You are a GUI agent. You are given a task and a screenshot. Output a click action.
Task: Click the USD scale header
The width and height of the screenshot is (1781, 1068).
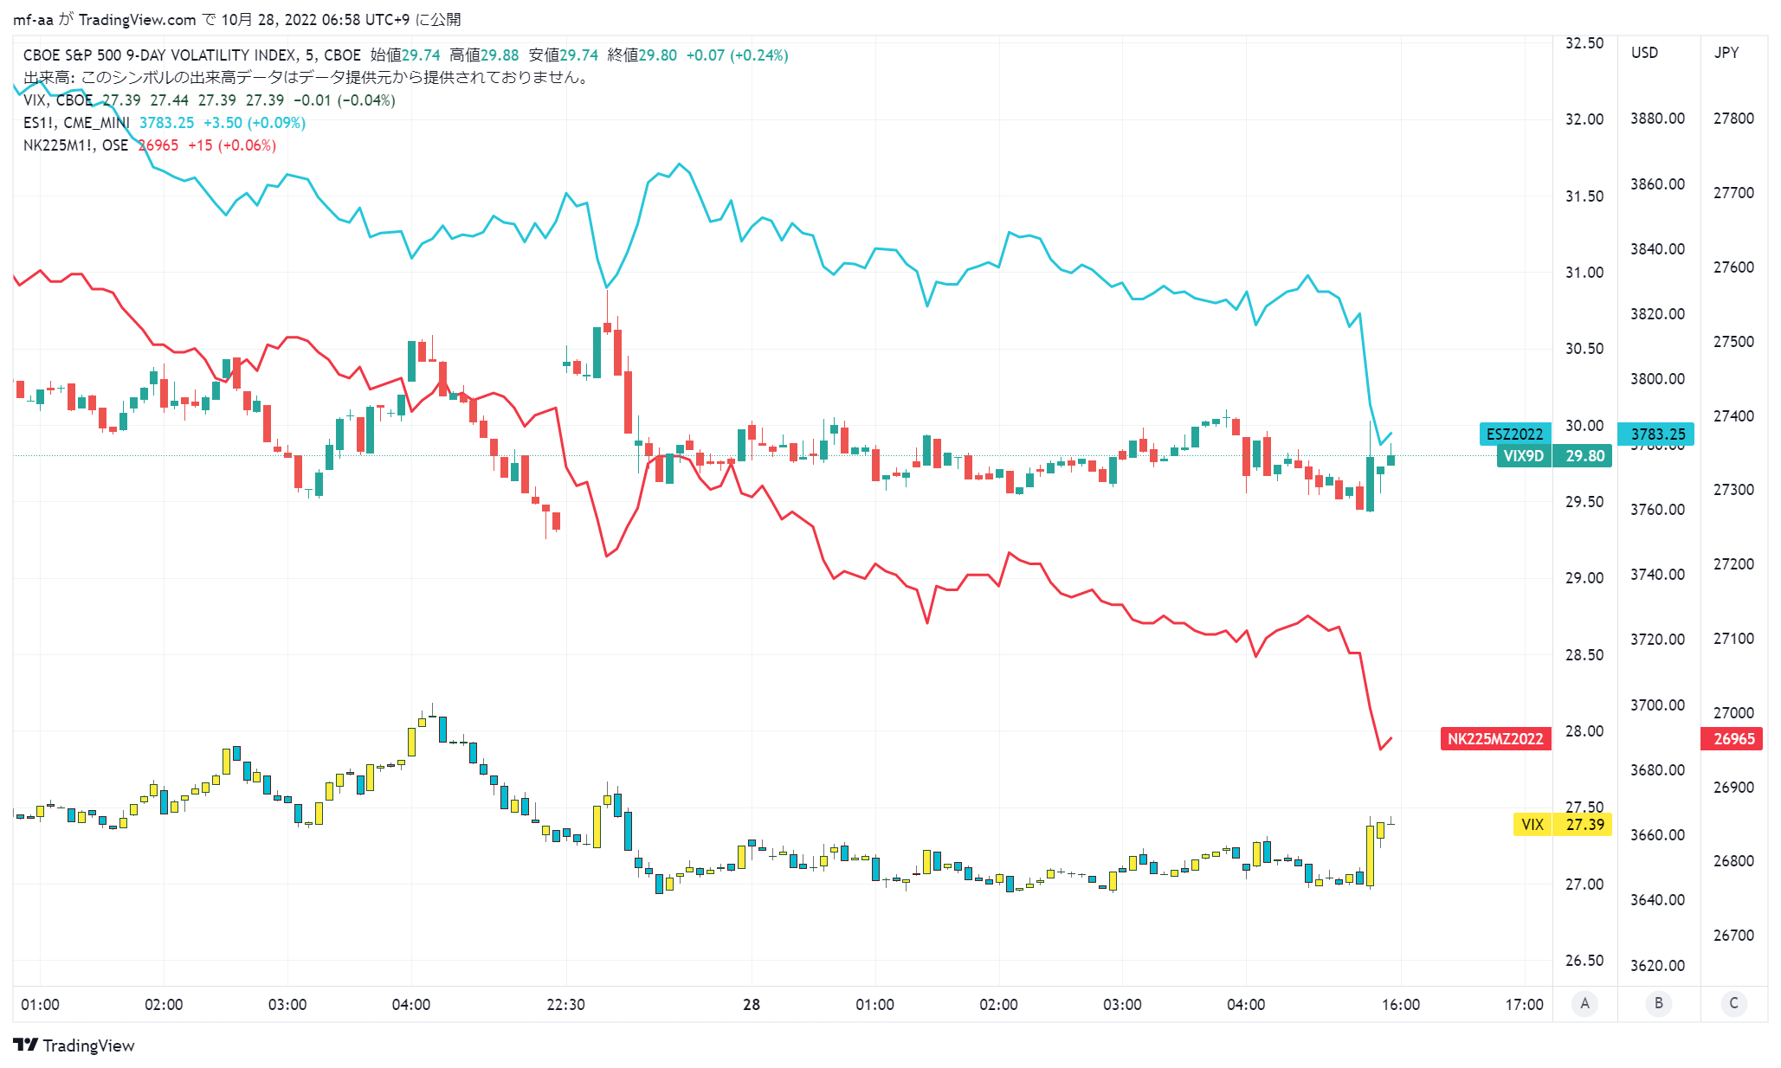coord(1644,53)
